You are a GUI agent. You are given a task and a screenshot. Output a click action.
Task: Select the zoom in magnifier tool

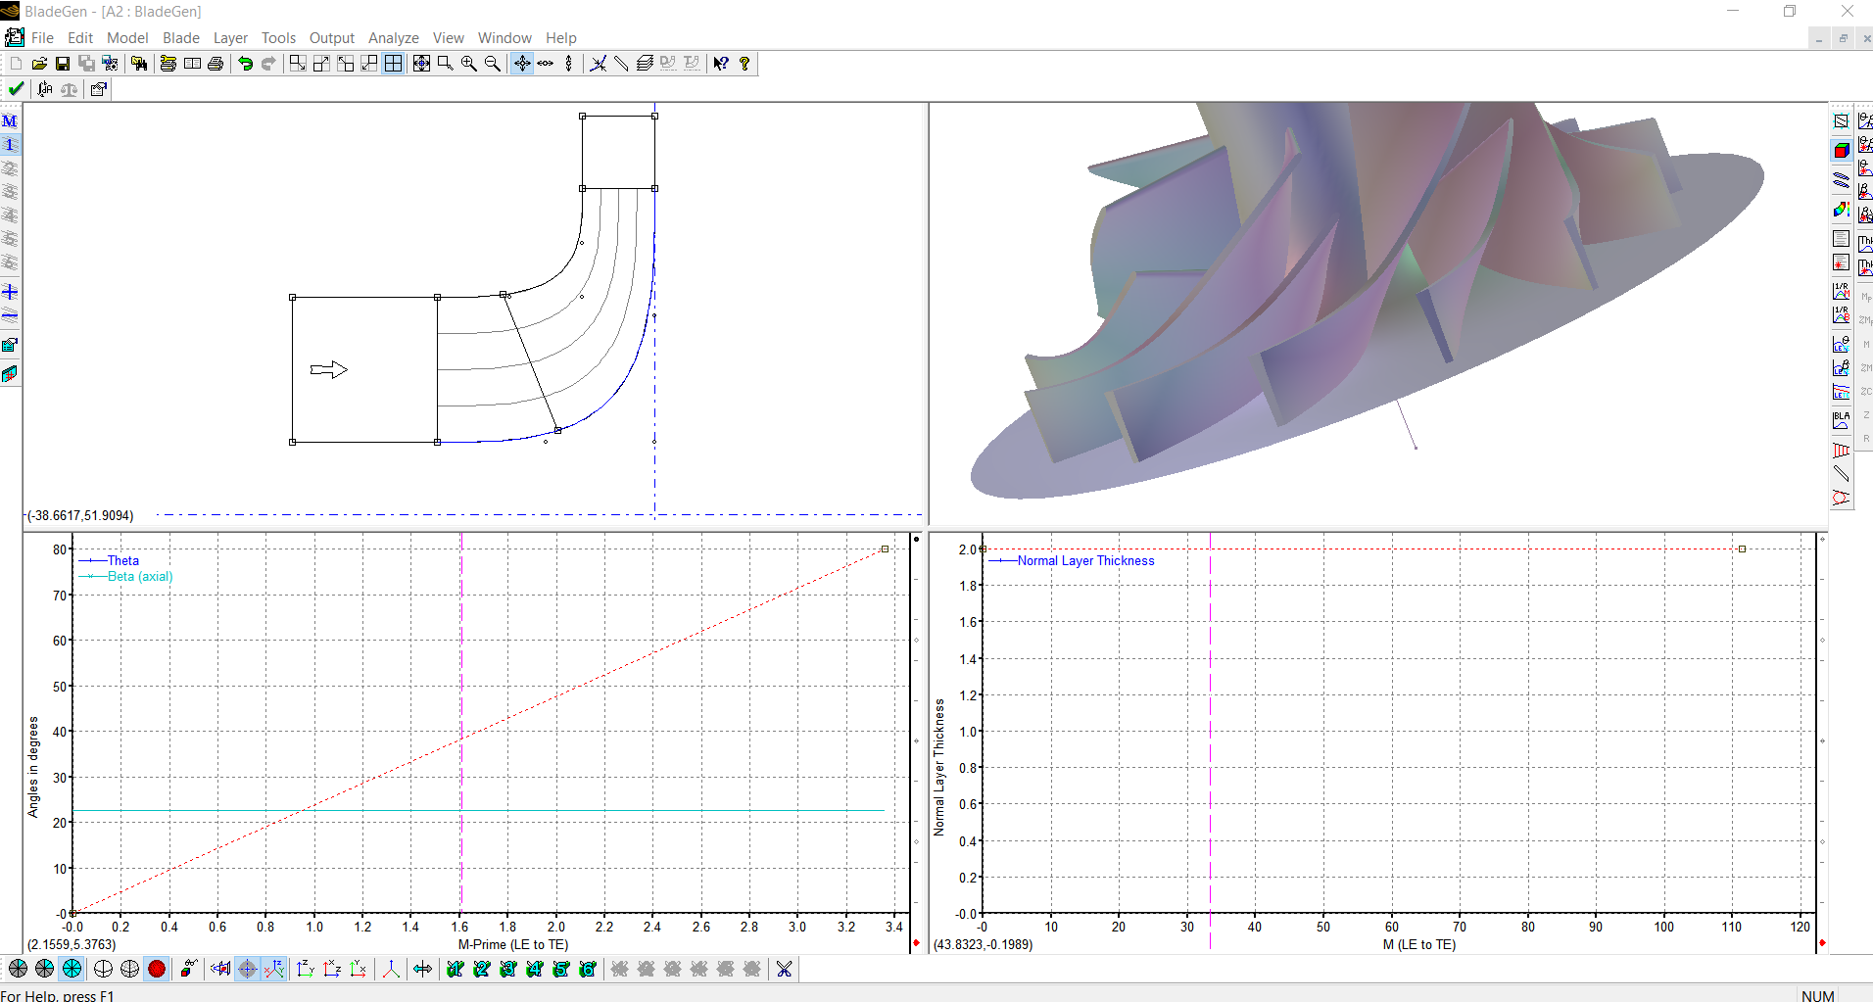(x=469, y=64)
